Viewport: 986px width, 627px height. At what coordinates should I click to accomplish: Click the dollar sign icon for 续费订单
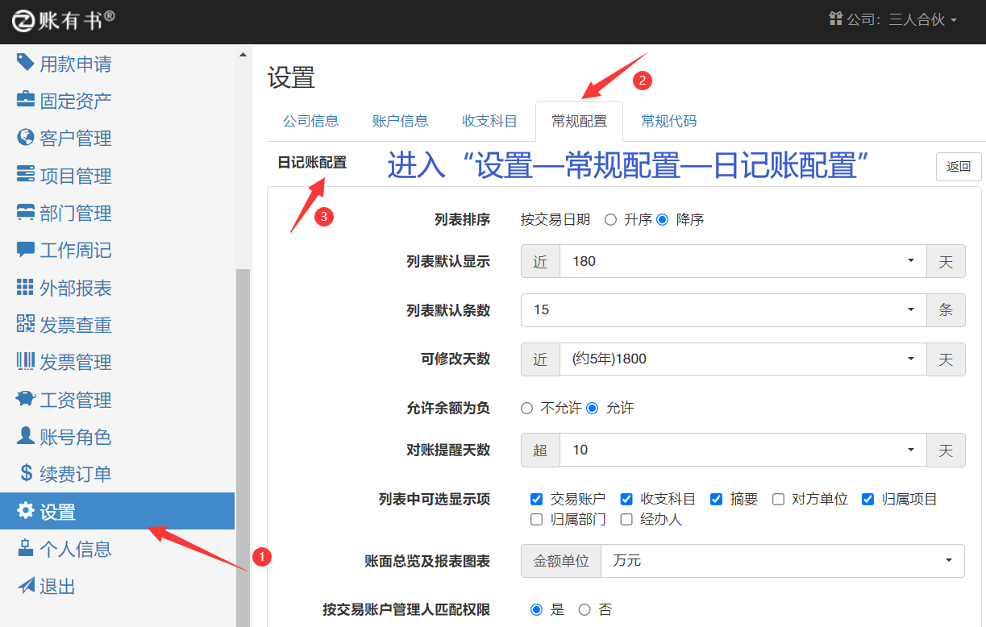(x=26, y=474)
